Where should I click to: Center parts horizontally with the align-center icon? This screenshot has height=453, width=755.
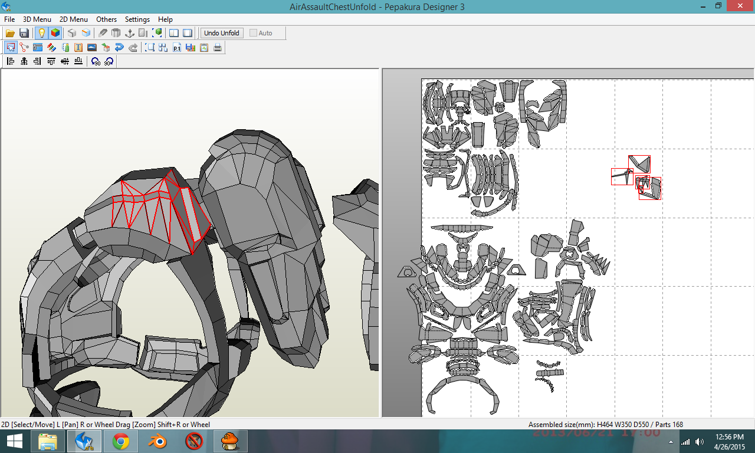pos(24,61)
